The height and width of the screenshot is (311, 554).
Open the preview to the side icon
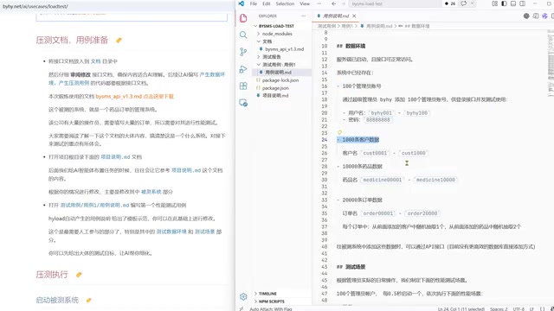pyautogui.click(x=536, y=16)
